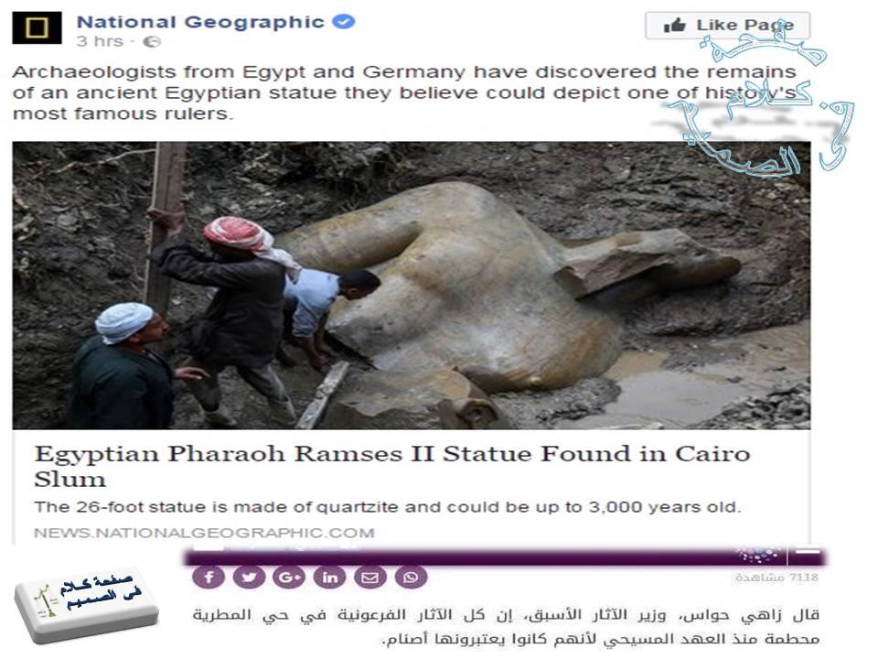Share article via Twitter icon
This screenshot has height=659, width=878.
(x=249, y=578)
